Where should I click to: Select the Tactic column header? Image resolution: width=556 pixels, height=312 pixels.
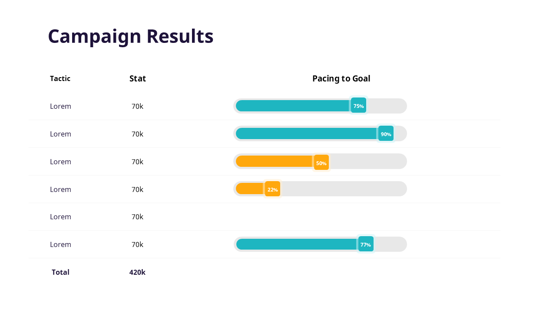pos(60,78)
